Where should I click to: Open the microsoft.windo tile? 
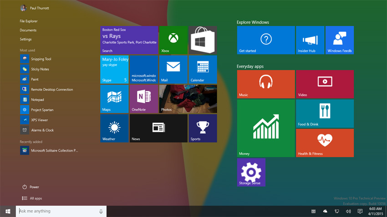click(144, 69)
